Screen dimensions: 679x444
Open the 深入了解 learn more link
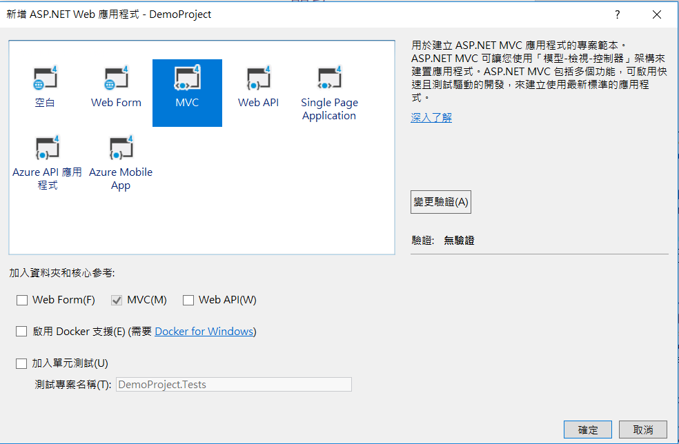[x=431, y=118]
